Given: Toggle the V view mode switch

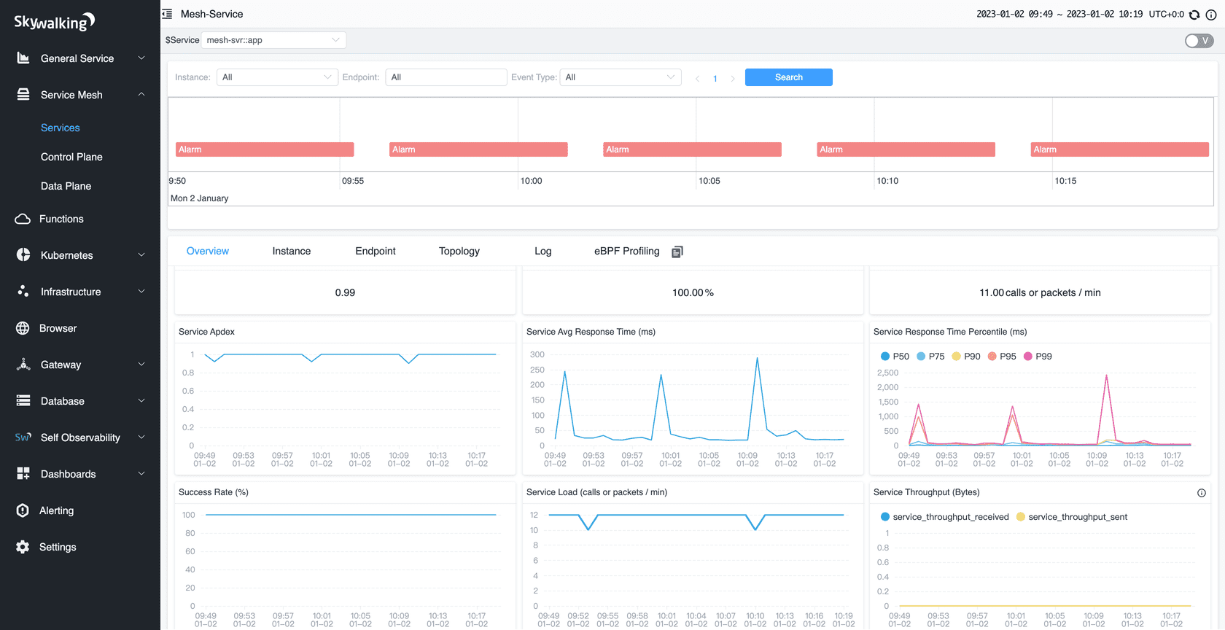Looking at the screenshot, I should pyautogui.click(x=1199, y=41).
